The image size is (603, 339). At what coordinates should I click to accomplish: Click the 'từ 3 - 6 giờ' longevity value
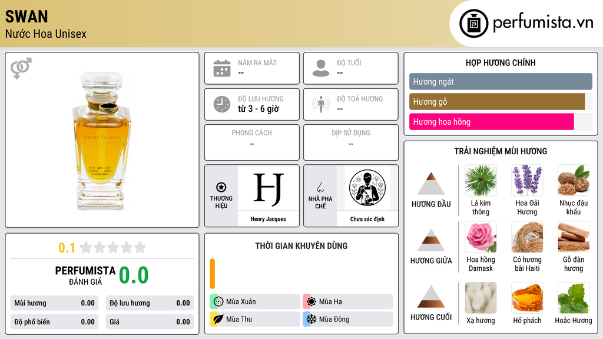tap(259, 109)
